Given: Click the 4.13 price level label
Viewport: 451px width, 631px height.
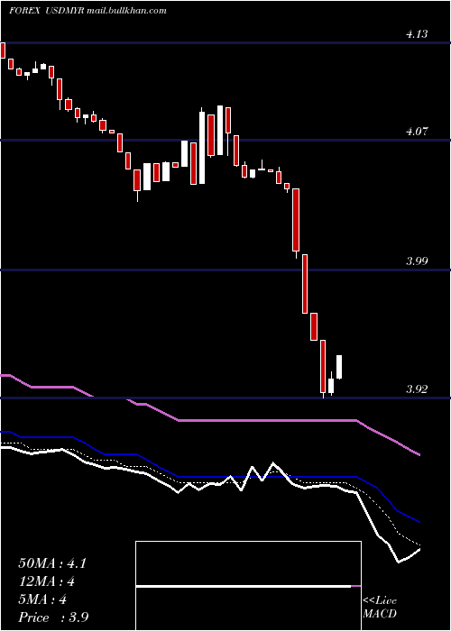Looking at the screenshot, I should 417,34.
